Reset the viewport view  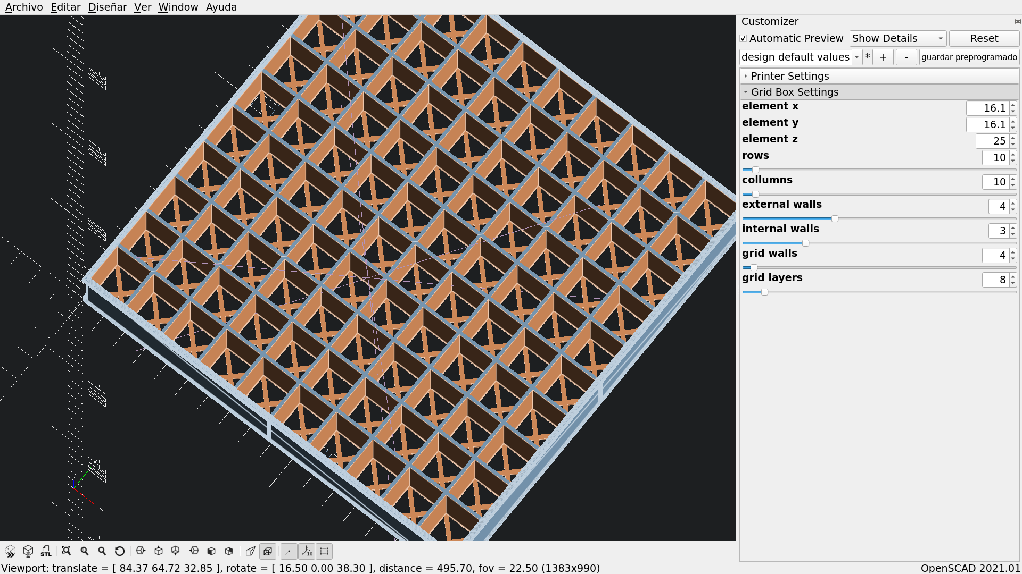(x=119, y=551)
